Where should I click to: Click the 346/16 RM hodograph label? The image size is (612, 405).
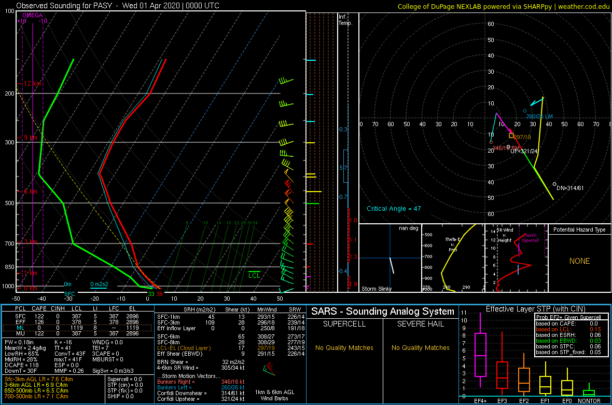(x=506, y=148)
